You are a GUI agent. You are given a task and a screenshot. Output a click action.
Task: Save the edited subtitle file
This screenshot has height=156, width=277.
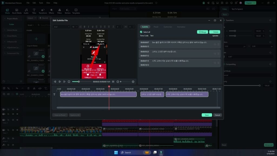tap(206, 115)
